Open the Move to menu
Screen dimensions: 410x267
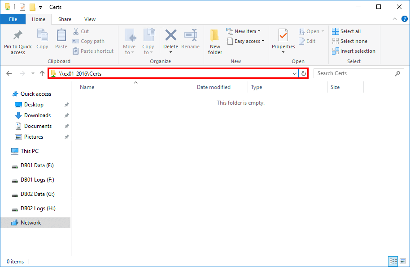[x=129, y=42]
